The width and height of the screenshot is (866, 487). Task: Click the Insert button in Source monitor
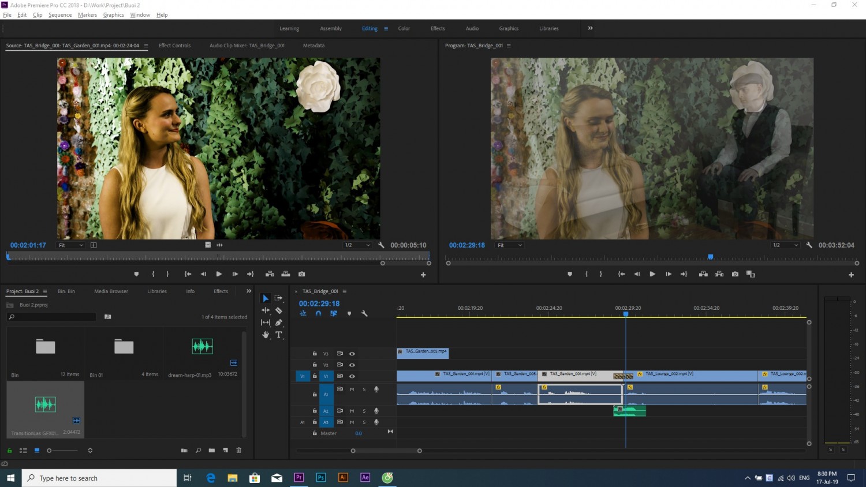[x=270, y=274]
